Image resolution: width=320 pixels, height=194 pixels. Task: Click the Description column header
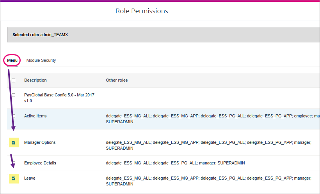(x=35, y=80)
